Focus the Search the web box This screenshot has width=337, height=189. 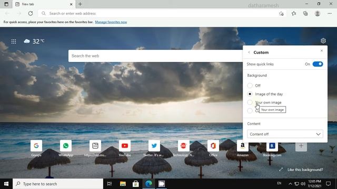155,56
